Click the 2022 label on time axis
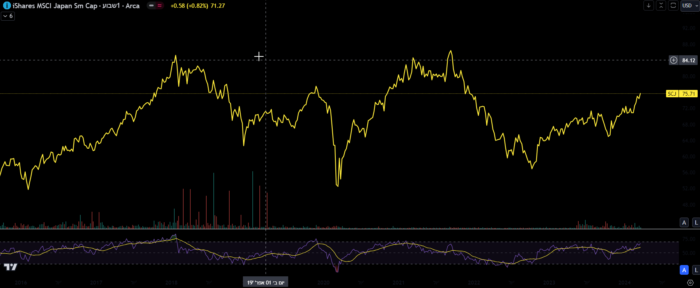 [x=474, y=283]
